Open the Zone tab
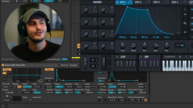 [x=63, y=65]
